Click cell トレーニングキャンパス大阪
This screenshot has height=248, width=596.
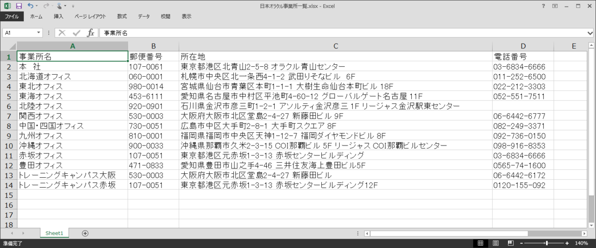(x=73, y=175)
